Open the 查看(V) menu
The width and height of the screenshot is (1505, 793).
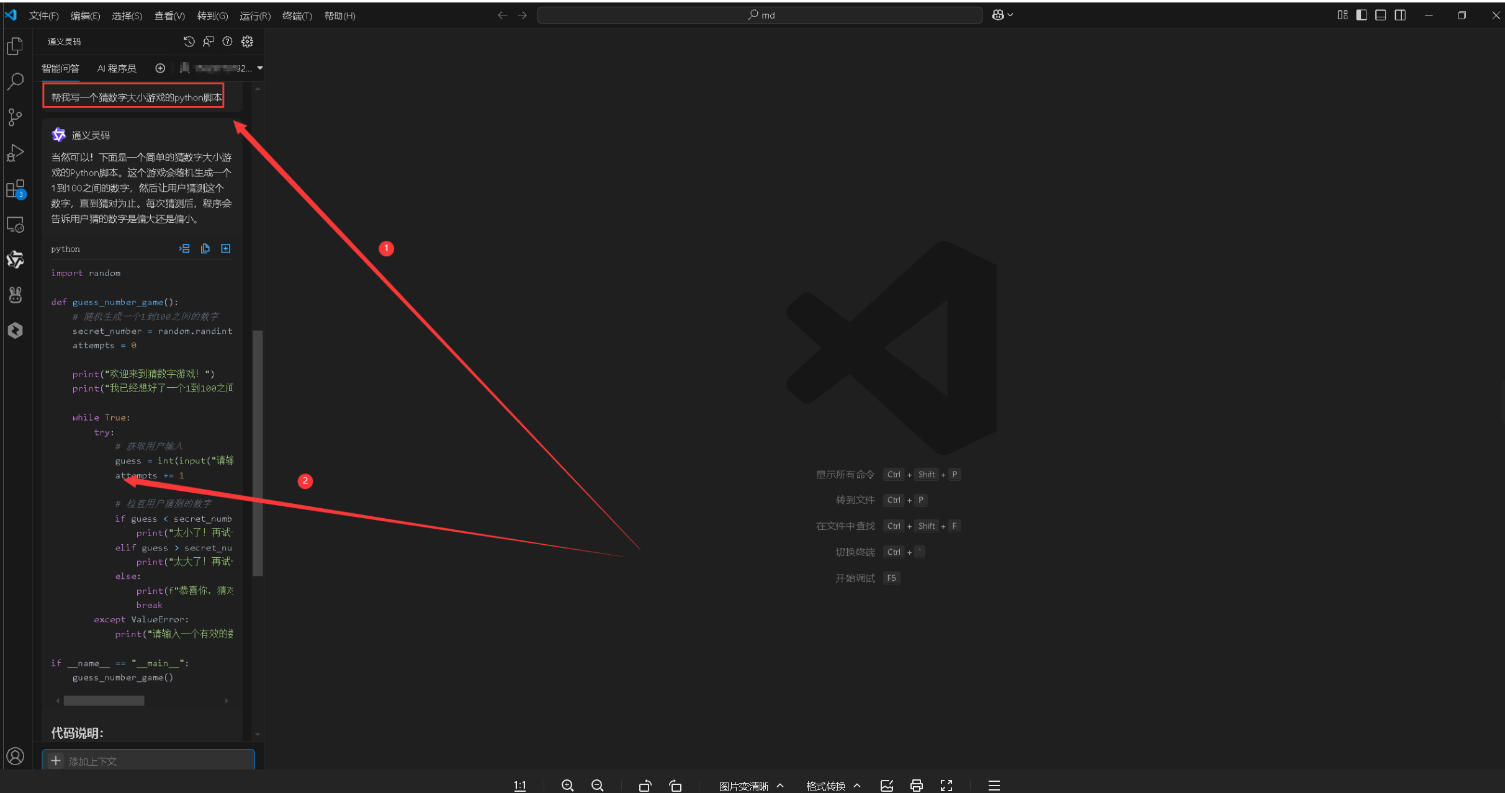169,16
